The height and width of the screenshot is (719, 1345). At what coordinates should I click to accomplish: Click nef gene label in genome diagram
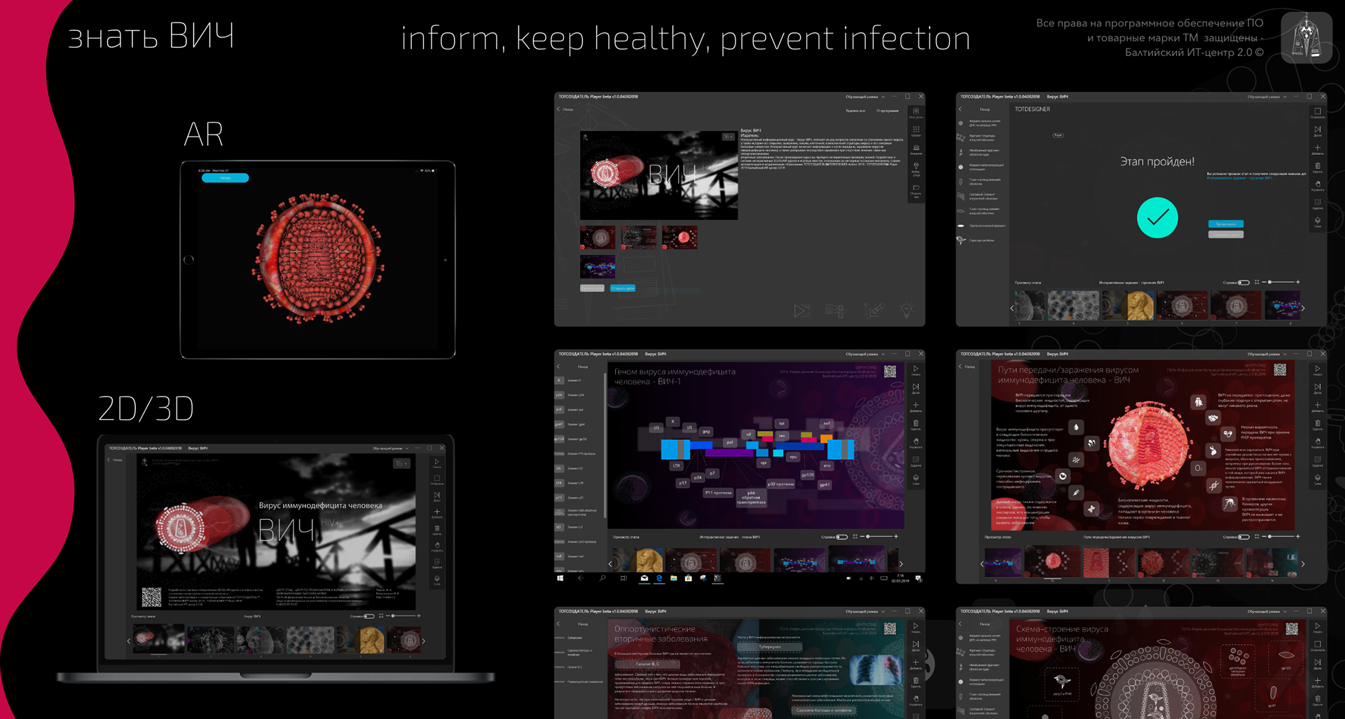tap(827, 423)
